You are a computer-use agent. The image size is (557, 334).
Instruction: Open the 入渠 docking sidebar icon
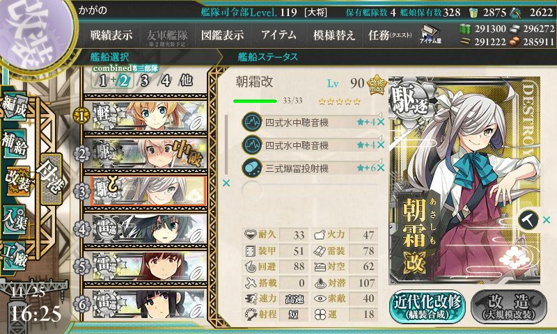click(x=15, y=220)
